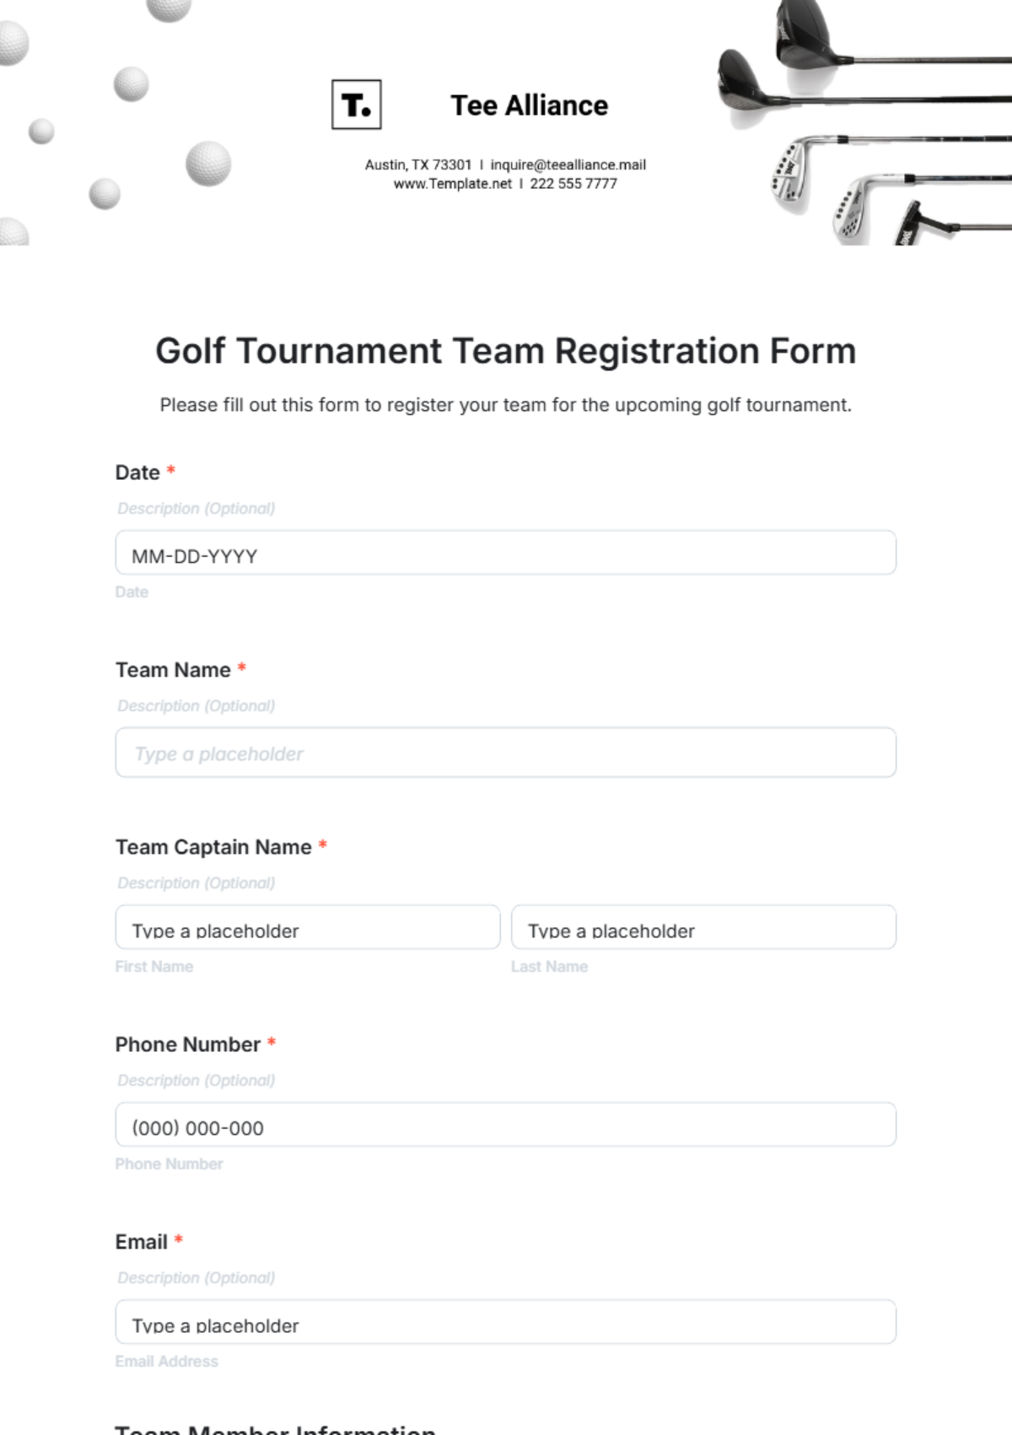Select the First Name input box
The height and width of the screenshot is (1435, 1012).
tap(308, 928)
